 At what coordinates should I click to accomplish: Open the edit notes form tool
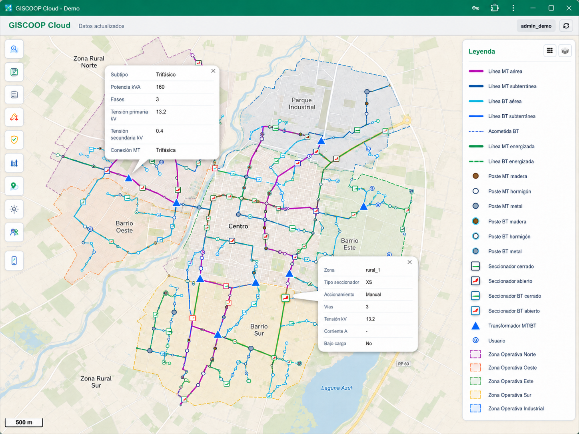click(14, 72)
